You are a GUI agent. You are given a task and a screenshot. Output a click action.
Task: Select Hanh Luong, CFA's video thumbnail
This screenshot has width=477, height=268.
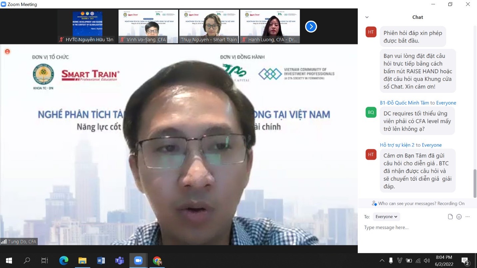coord(270,26)
